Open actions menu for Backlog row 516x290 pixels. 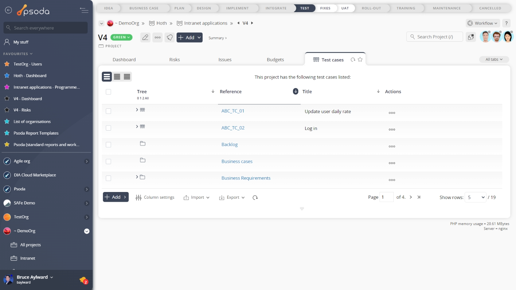(392, 146)
